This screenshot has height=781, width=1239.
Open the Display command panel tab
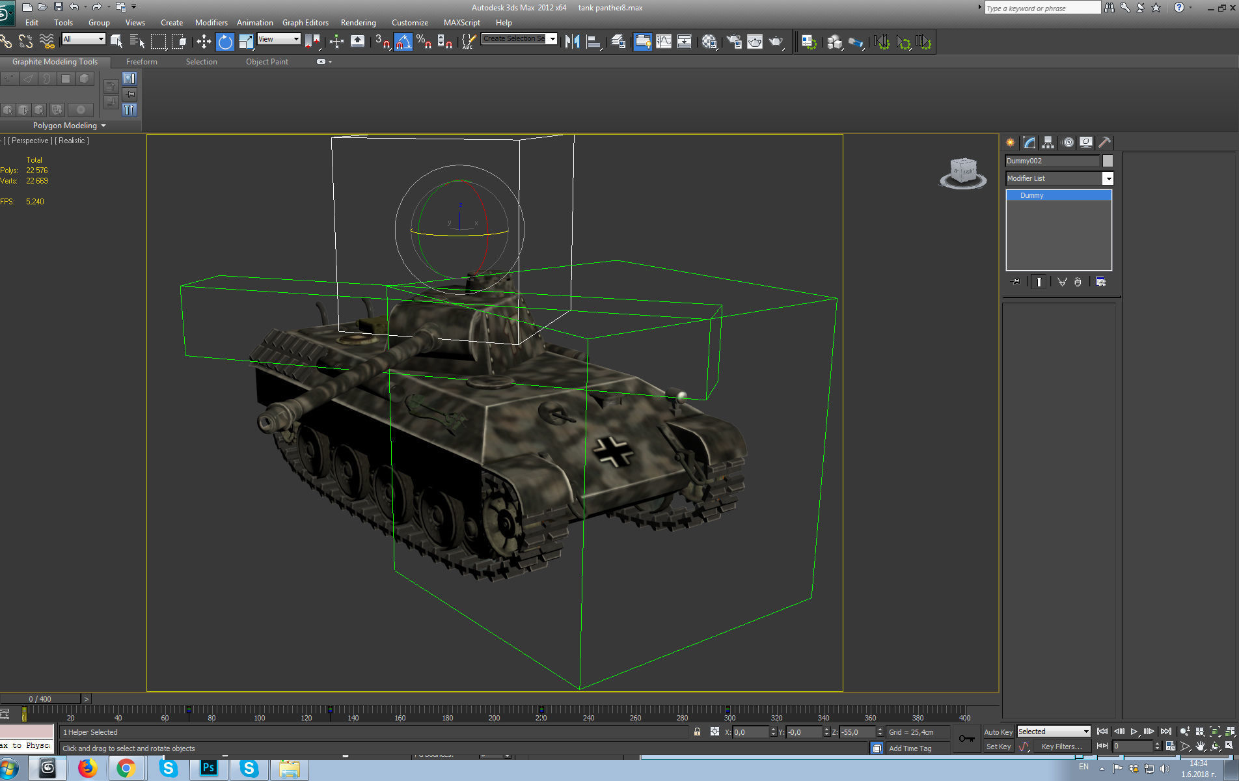click(1085, 142)
